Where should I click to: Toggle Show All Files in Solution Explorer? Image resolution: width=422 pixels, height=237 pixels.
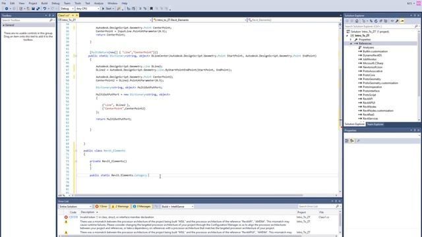(x=386, y=21)
